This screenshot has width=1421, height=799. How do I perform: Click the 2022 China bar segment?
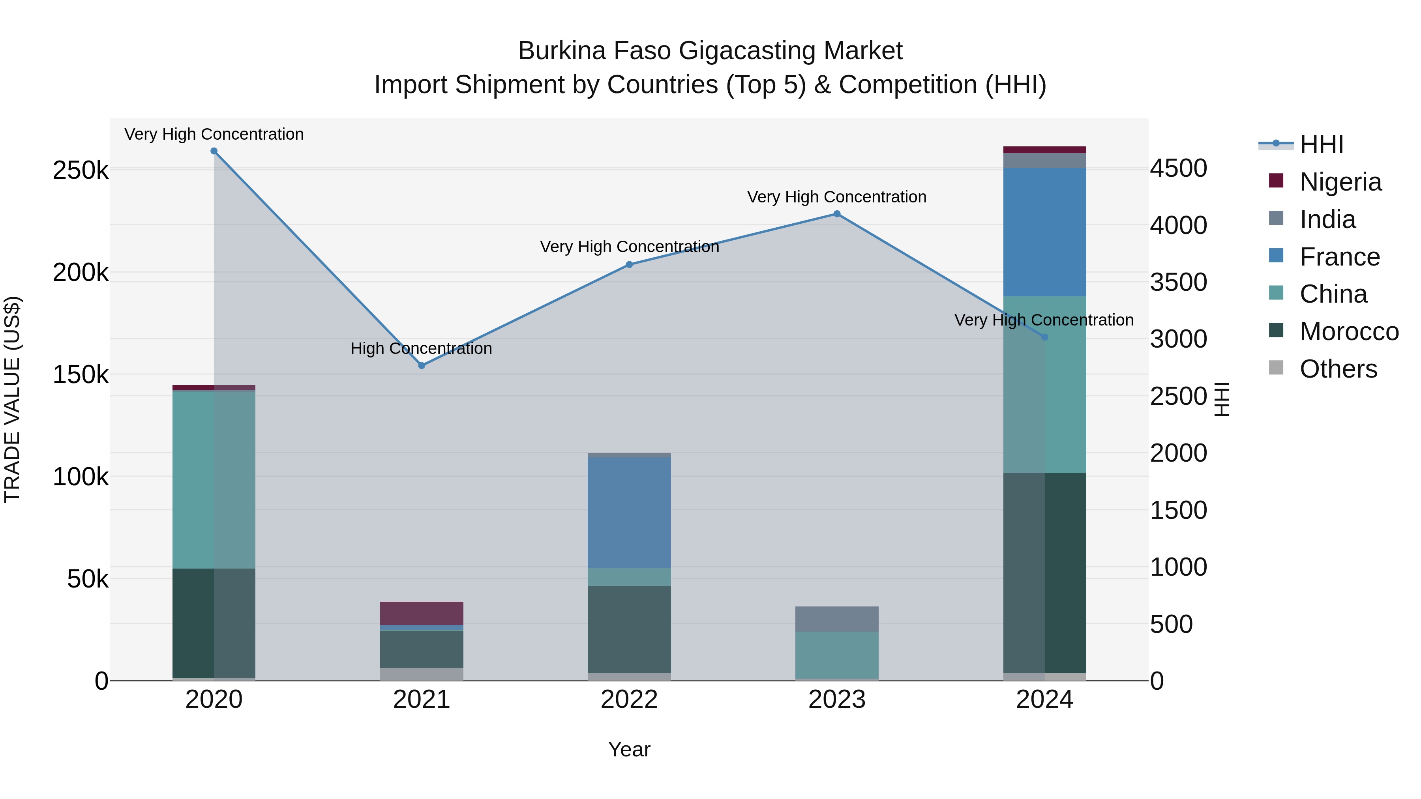630,577
